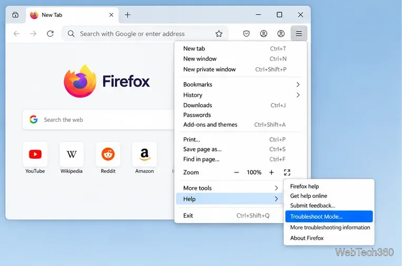Open 'About Firefox'
Screen dimensions: 402x266
click(329, 238)
